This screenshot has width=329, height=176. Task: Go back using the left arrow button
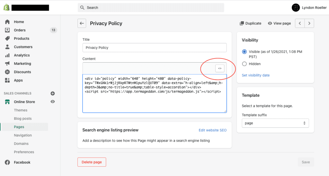[x=82, y=23]
